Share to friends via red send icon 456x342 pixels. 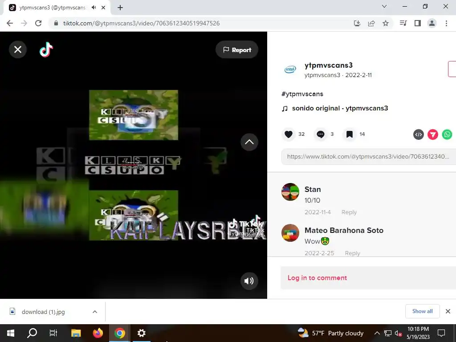tap(433, 134)
